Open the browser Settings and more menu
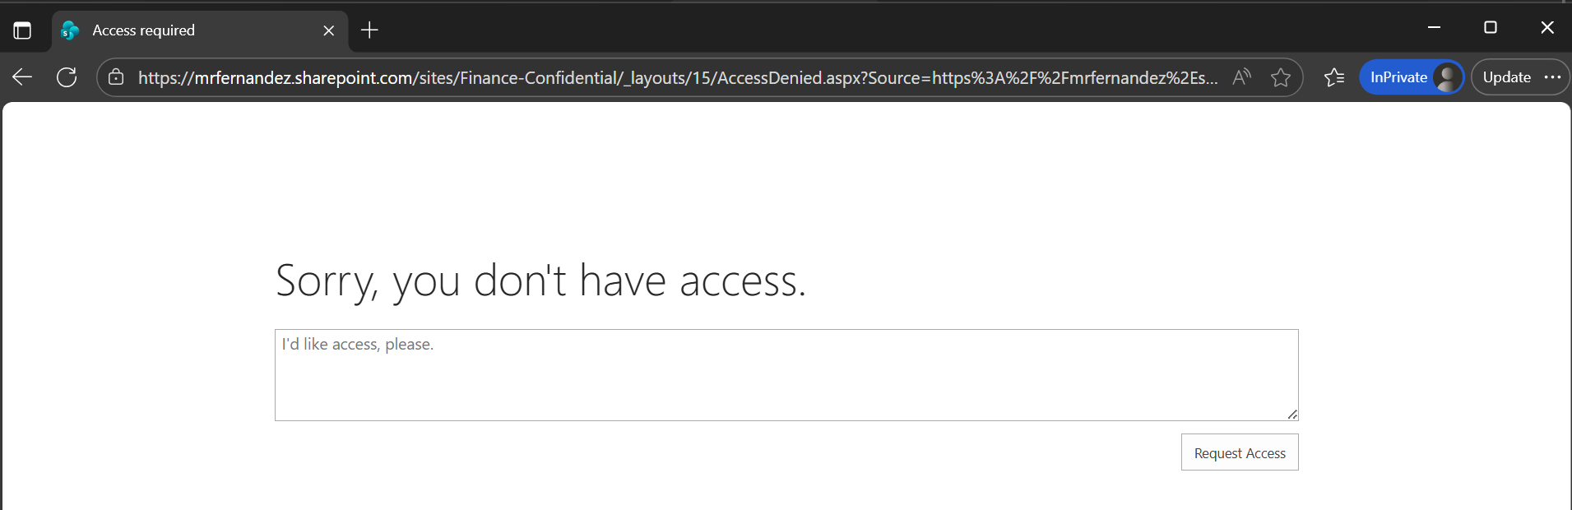 (x=1552, y=77)
